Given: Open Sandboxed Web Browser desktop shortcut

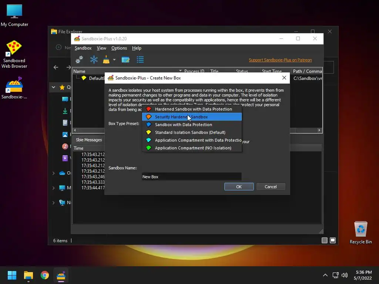Looking at the screenshot, I should pos(14,54).
